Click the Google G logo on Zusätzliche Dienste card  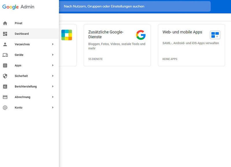(141, 35)
